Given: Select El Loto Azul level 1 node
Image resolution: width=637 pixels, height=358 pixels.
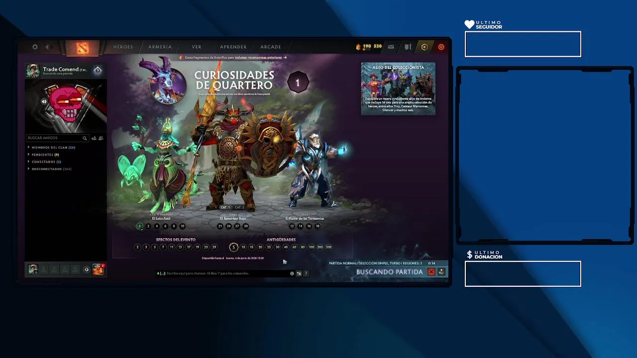Looking at the screenshot, I should pyautogui.click(x=140, y=226).
